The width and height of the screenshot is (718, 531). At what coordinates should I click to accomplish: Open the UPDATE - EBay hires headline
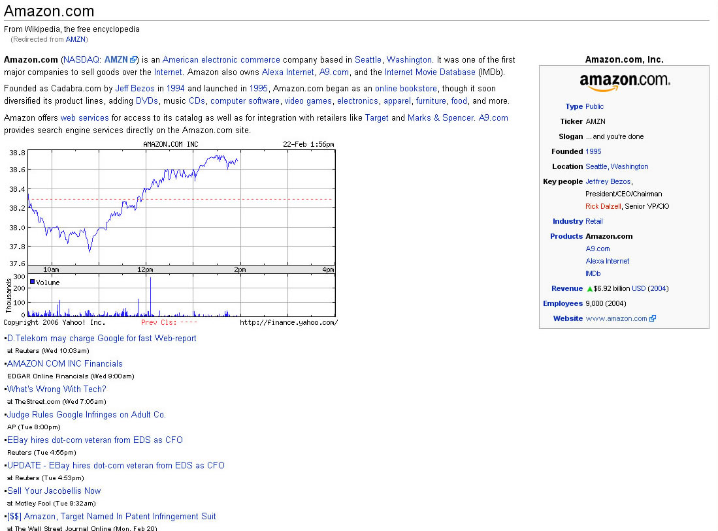point(116,466)
